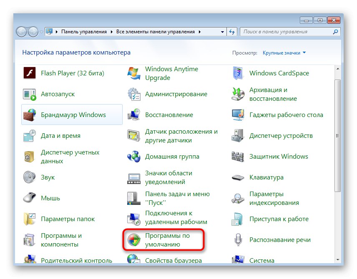The width and height of the screenshot is (357, 279).
Task: Open the Защитник Windows text link
Action: click(279, 157)
